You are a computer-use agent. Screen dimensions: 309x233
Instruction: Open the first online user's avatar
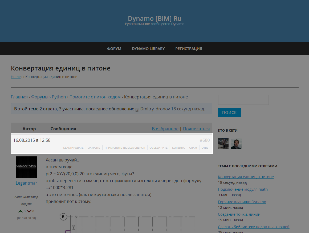(223, 143)
